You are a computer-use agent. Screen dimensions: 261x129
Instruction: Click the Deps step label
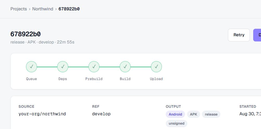click(63, 79)
